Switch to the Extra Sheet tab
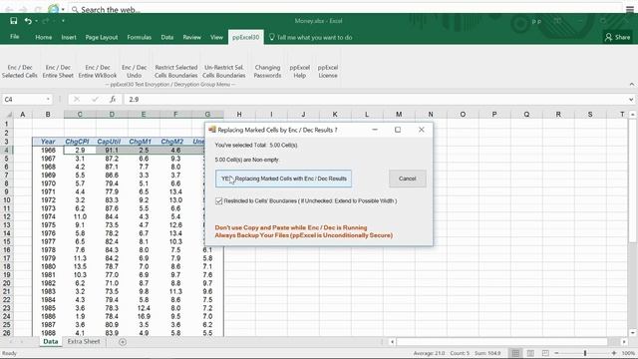Screen dimensions: 638x359 (84, 341)
